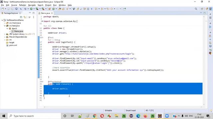
Task: Expand the Maven Dependencies node
Action: click(x=5, y=37)
